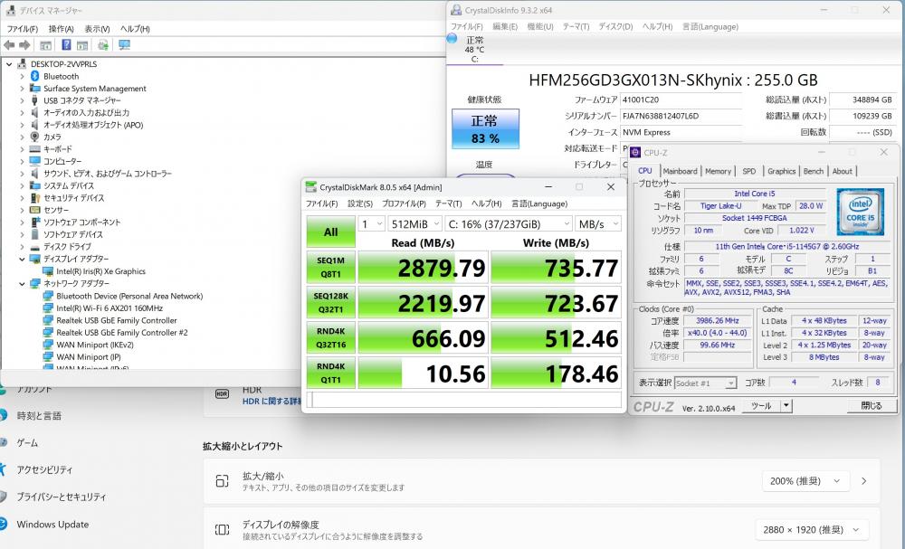Click the セキュリティ デバイス icon
This screenshot has height=549, width=905.
34,198
